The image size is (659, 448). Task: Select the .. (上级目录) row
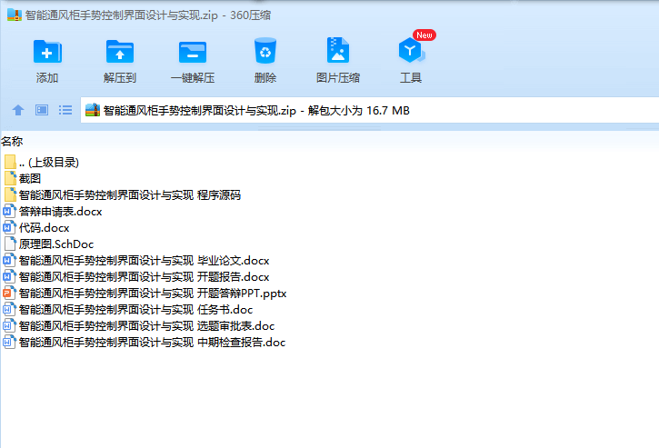[x=49, y=163]
